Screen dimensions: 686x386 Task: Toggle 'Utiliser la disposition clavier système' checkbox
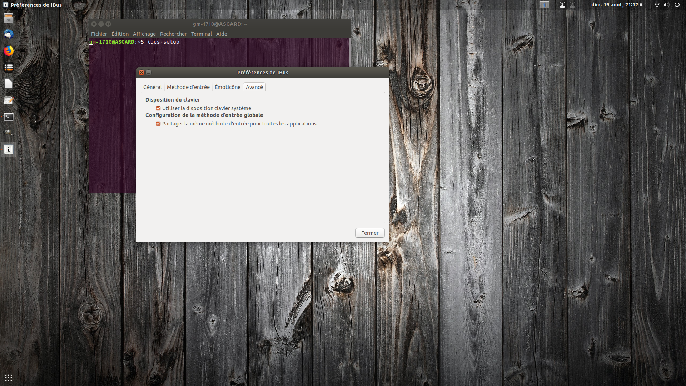(x=158, y=108)
